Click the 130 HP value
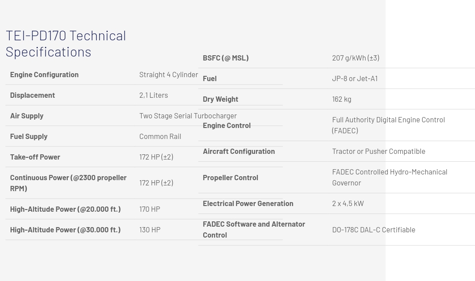This screenshot has width=475, height=281. point(150,229)
